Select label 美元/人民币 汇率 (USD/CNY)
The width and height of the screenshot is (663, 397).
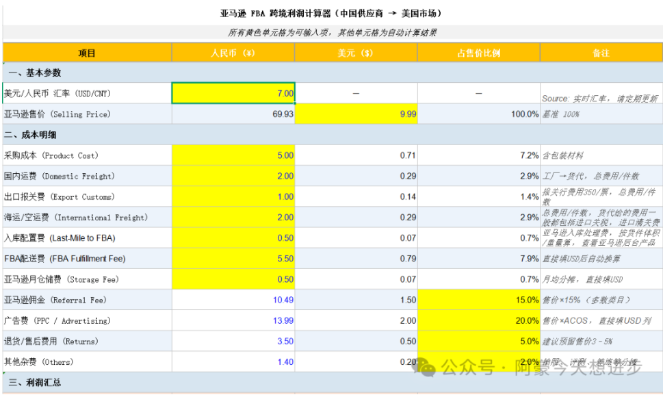point(57,94)
